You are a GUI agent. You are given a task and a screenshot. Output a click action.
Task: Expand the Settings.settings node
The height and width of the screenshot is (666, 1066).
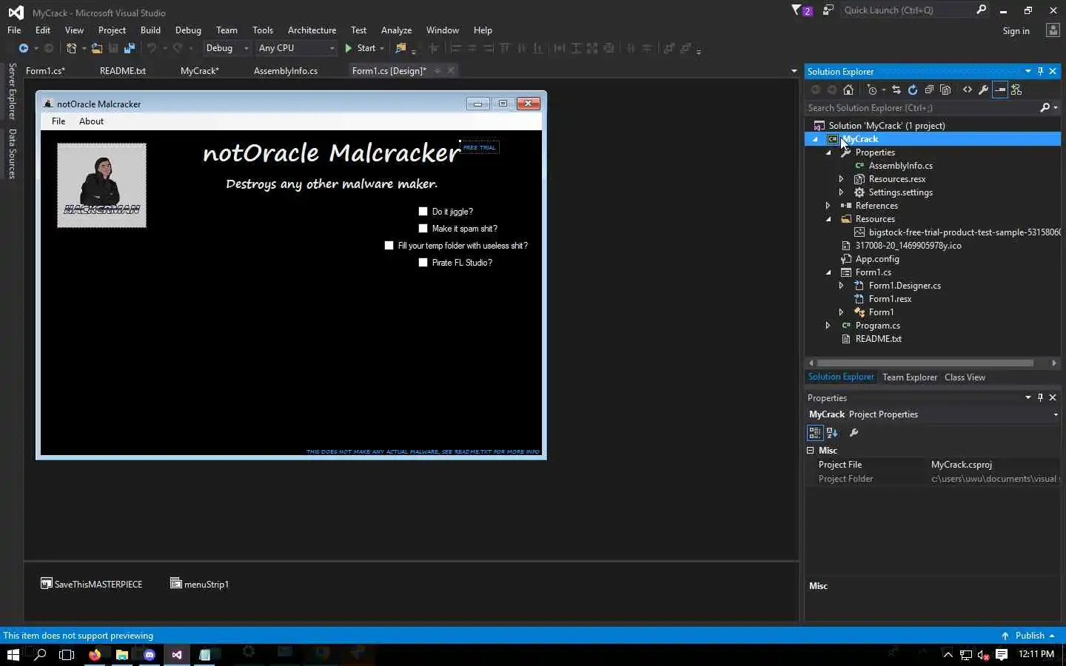pyautogui.click(x=842, y=192)
